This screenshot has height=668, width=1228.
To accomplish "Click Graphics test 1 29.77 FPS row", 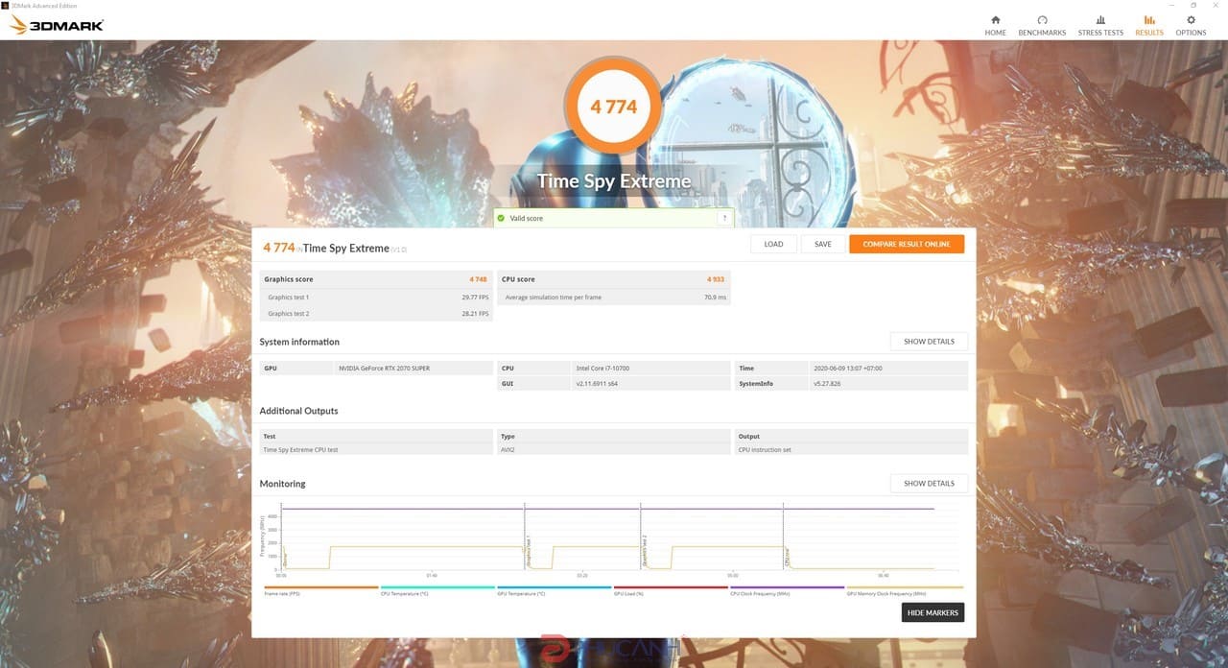I will (x=376, y=298).
